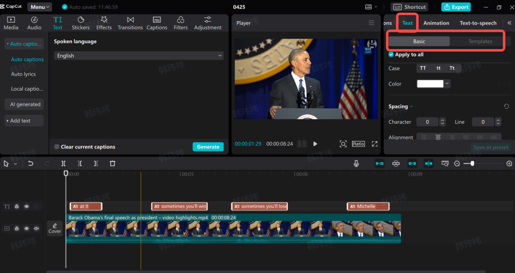Click the delete-right trim icon

tap(96, 164)
